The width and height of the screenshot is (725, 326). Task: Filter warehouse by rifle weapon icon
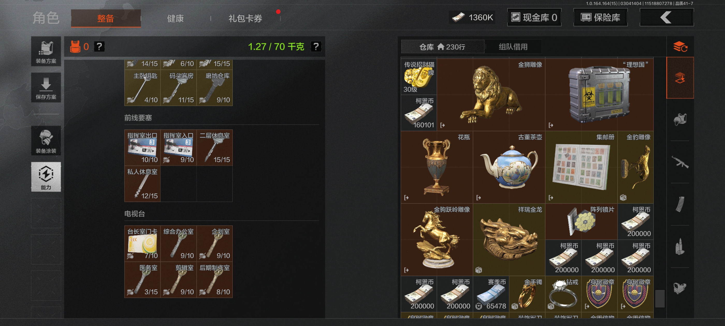click(x=680, y=162)
